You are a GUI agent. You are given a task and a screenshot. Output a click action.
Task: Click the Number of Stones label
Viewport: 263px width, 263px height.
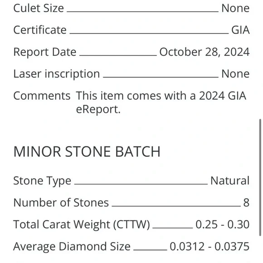point(61,203)
